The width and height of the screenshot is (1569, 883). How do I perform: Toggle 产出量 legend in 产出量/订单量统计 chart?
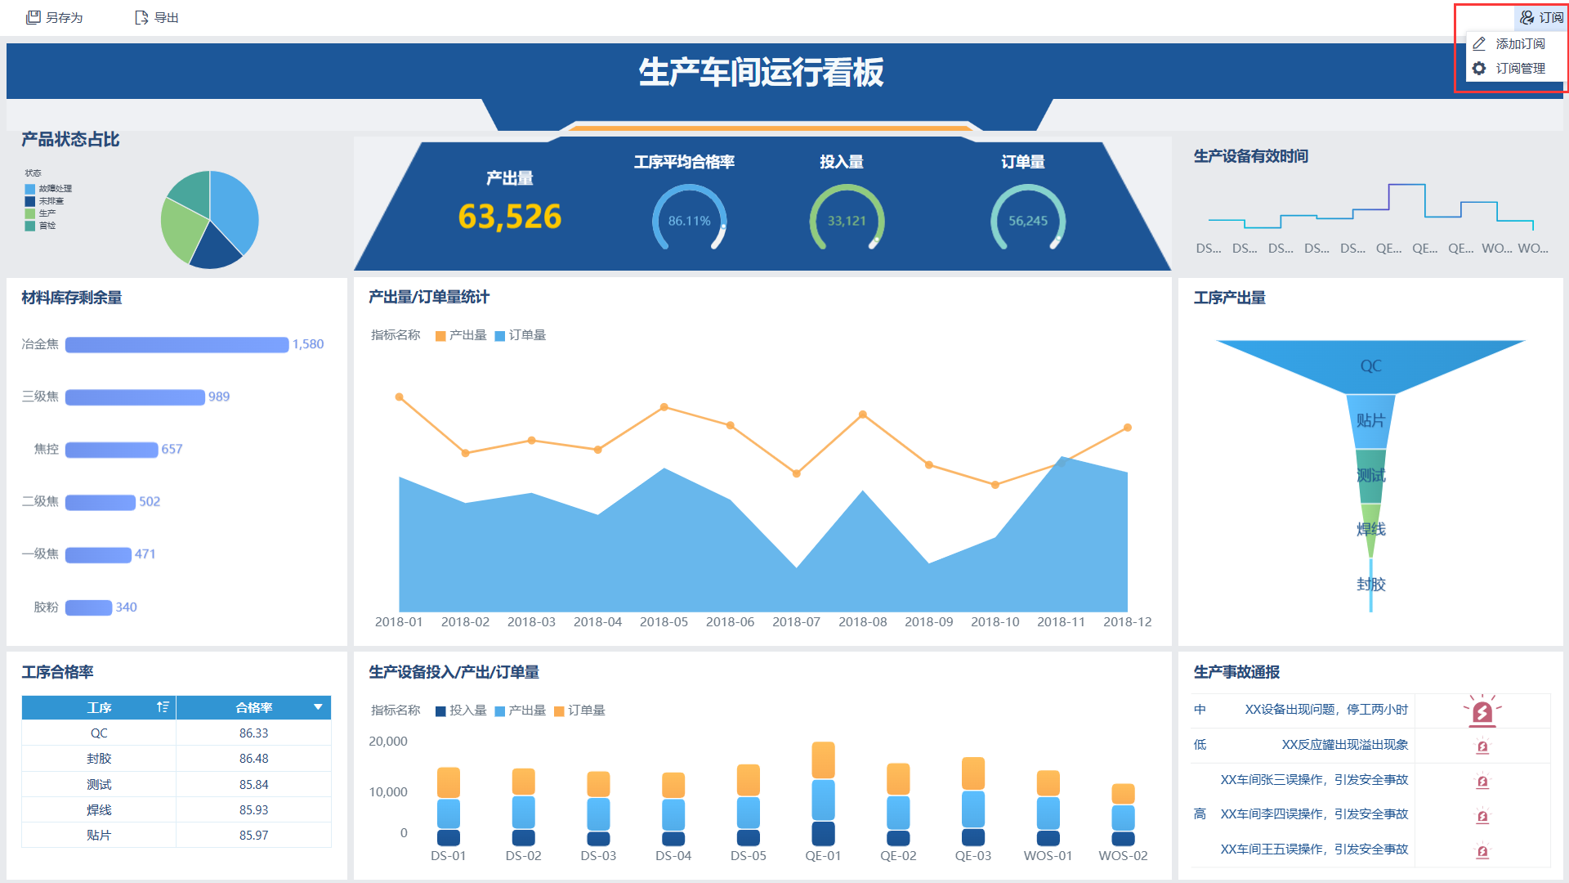[x=461, y=335]
